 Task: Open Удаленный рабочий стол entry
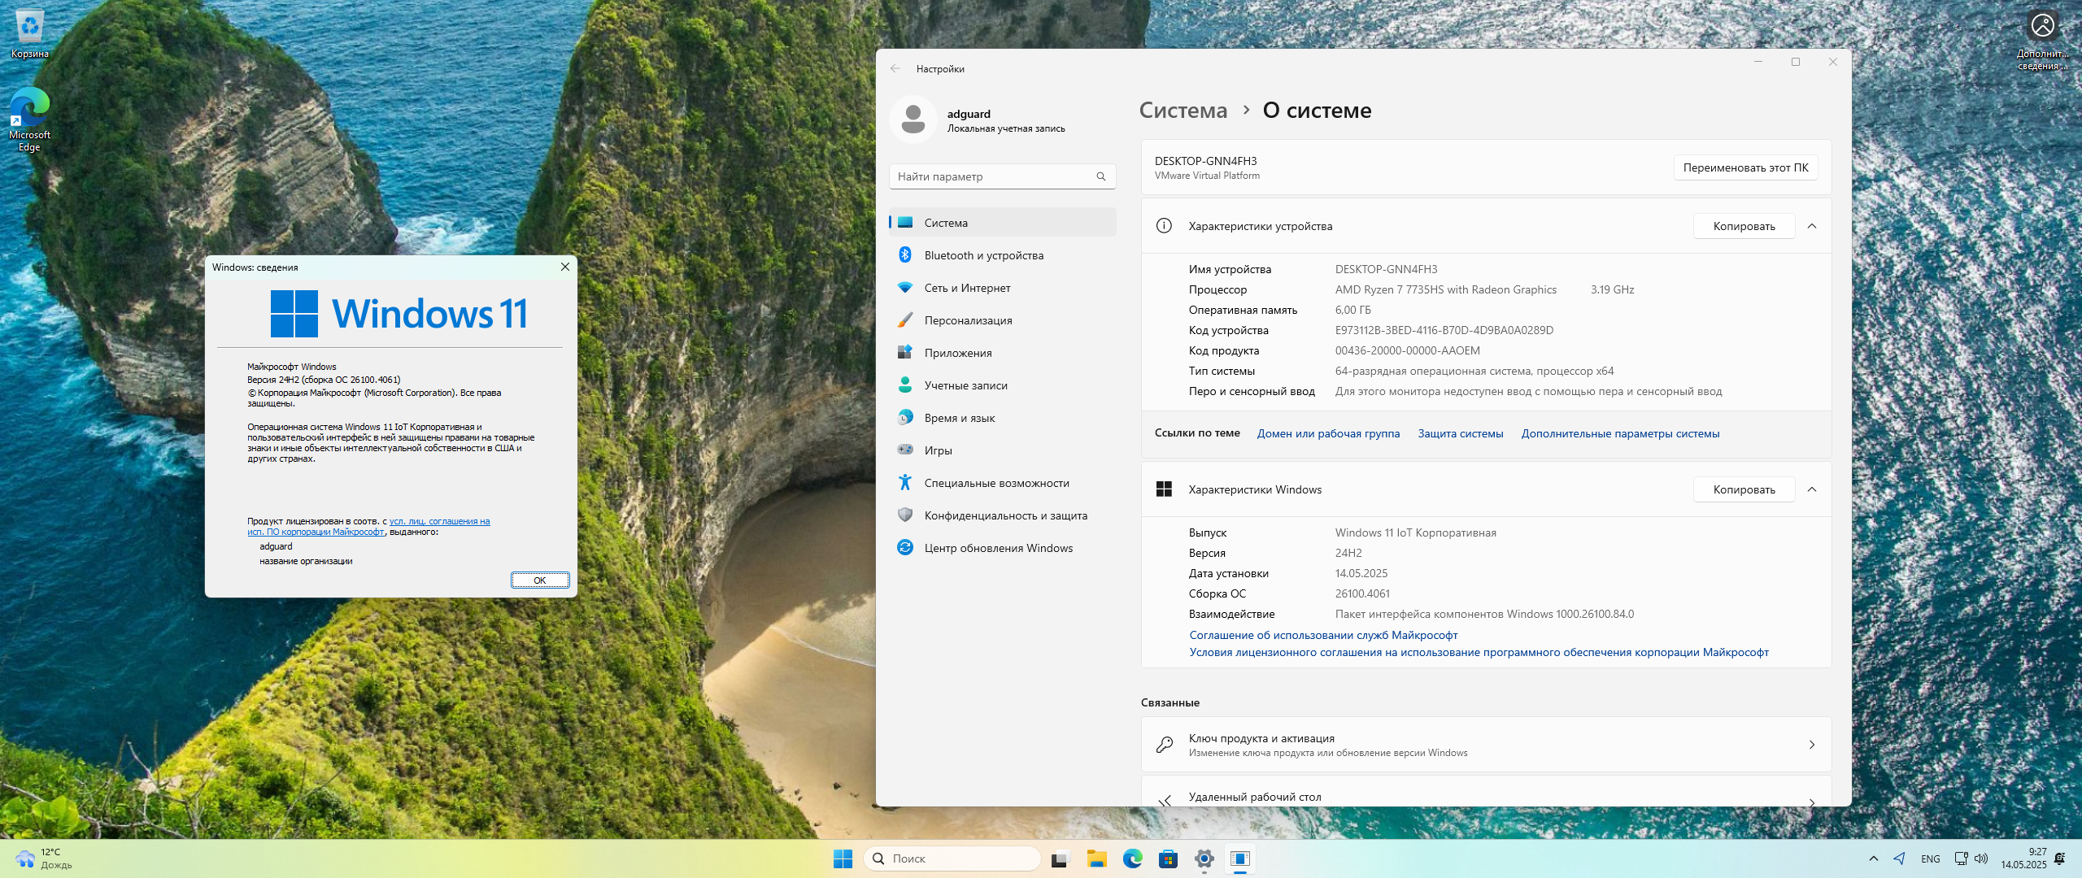click(x=1487, y=792)
